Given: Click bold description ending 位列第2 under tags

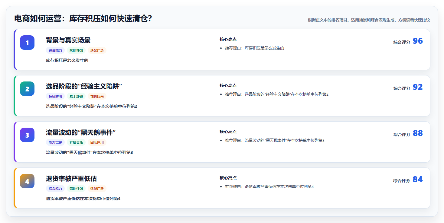Looking at the screenshot, I should (x=92, y=107).
